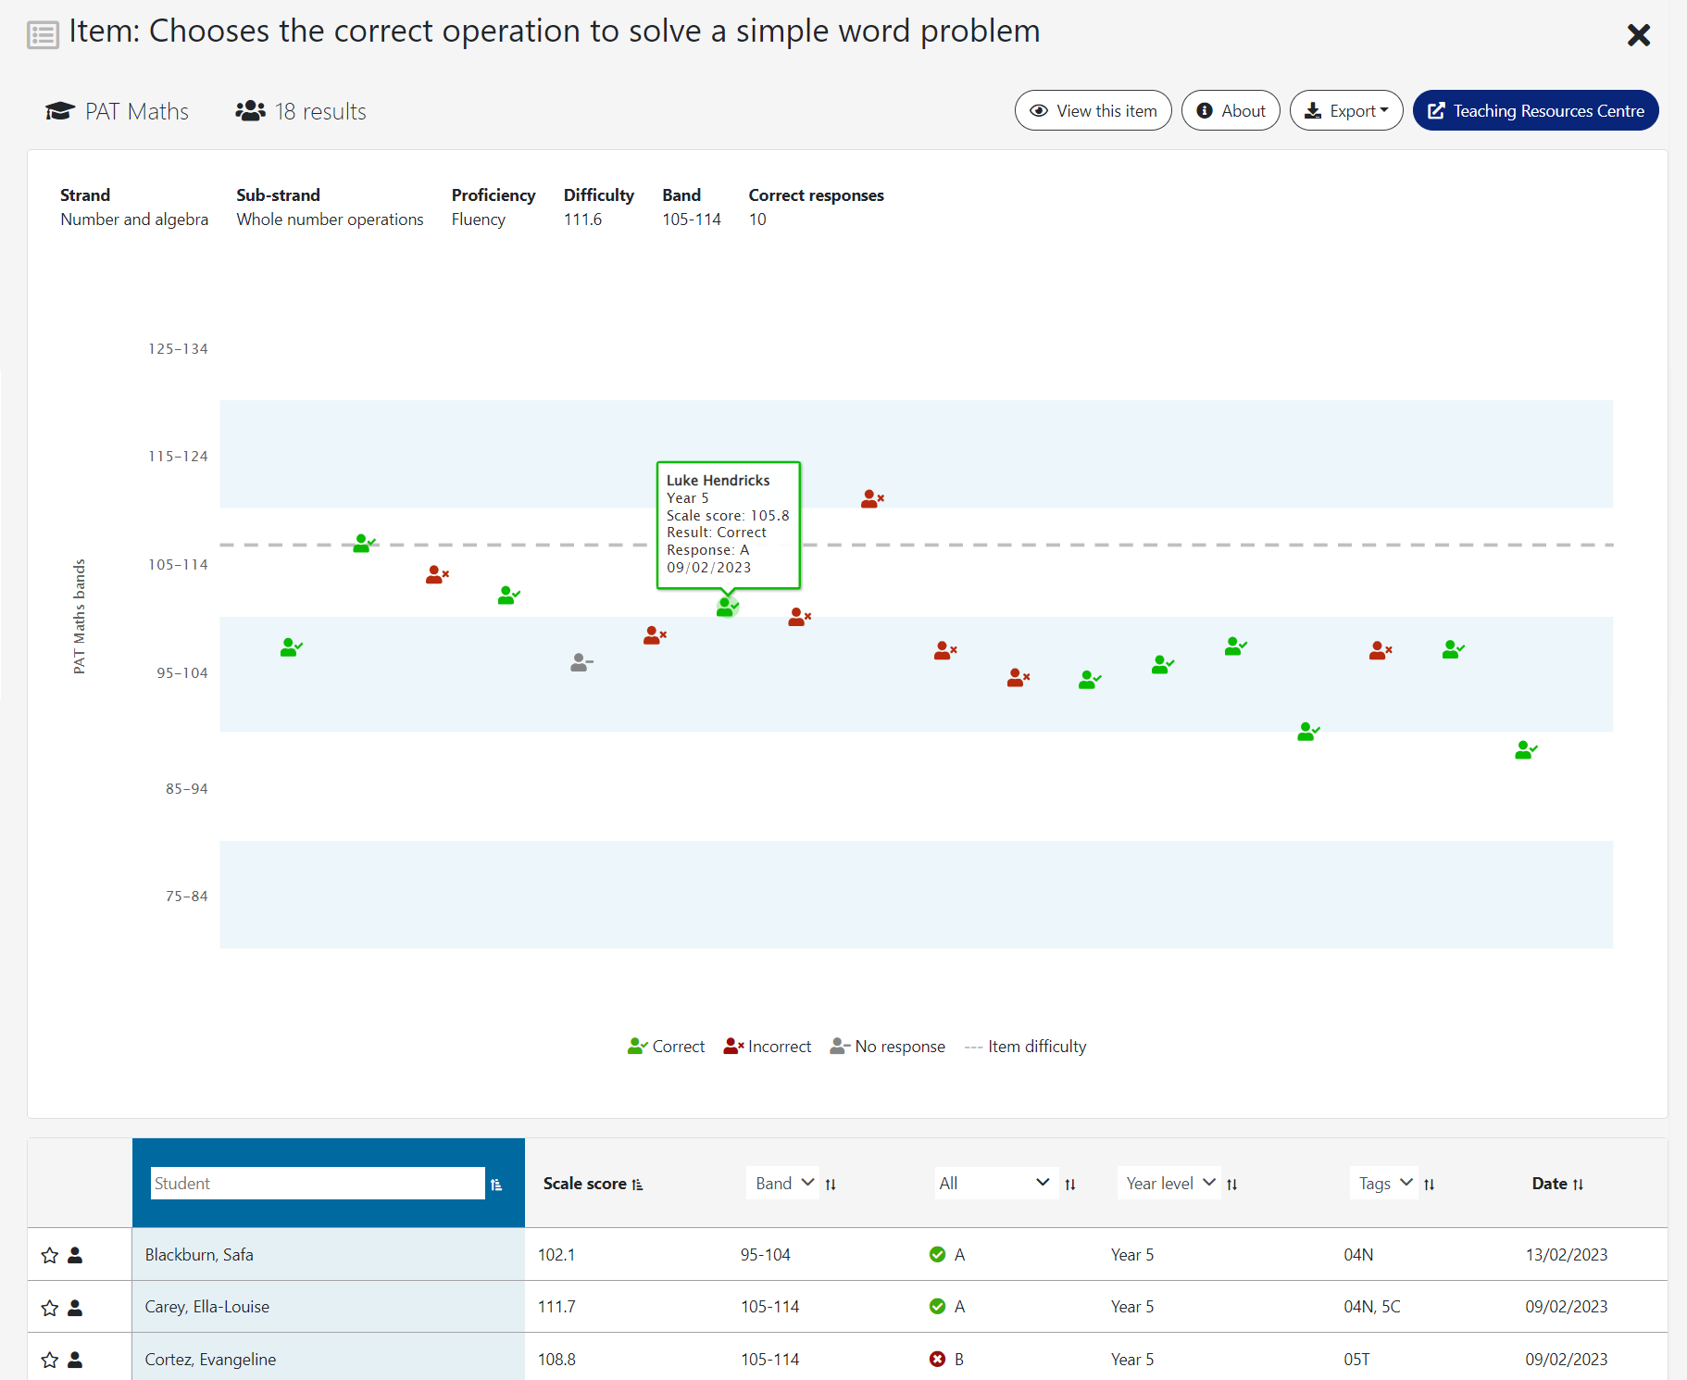Star the Blackburn, Safa row

(50, 1255)
